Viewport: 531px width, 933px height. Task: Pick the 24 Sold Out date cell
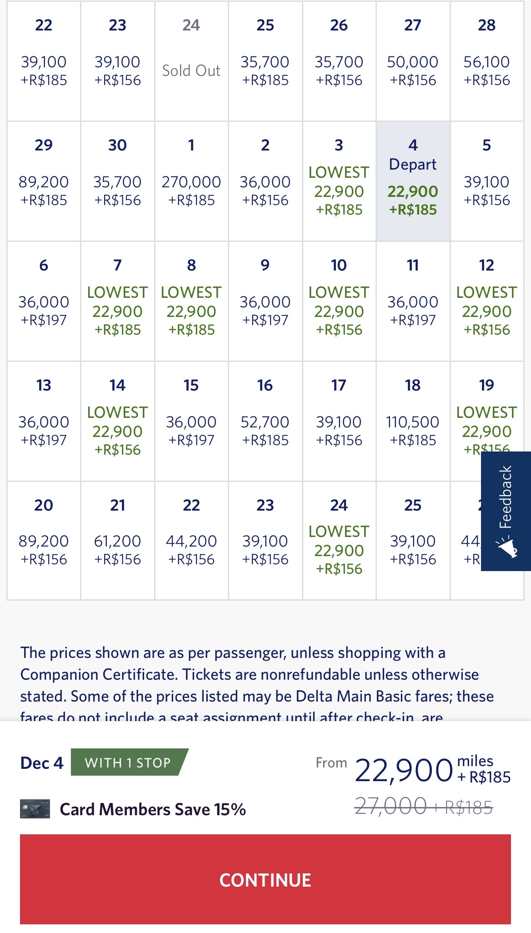tap(191, 61)
